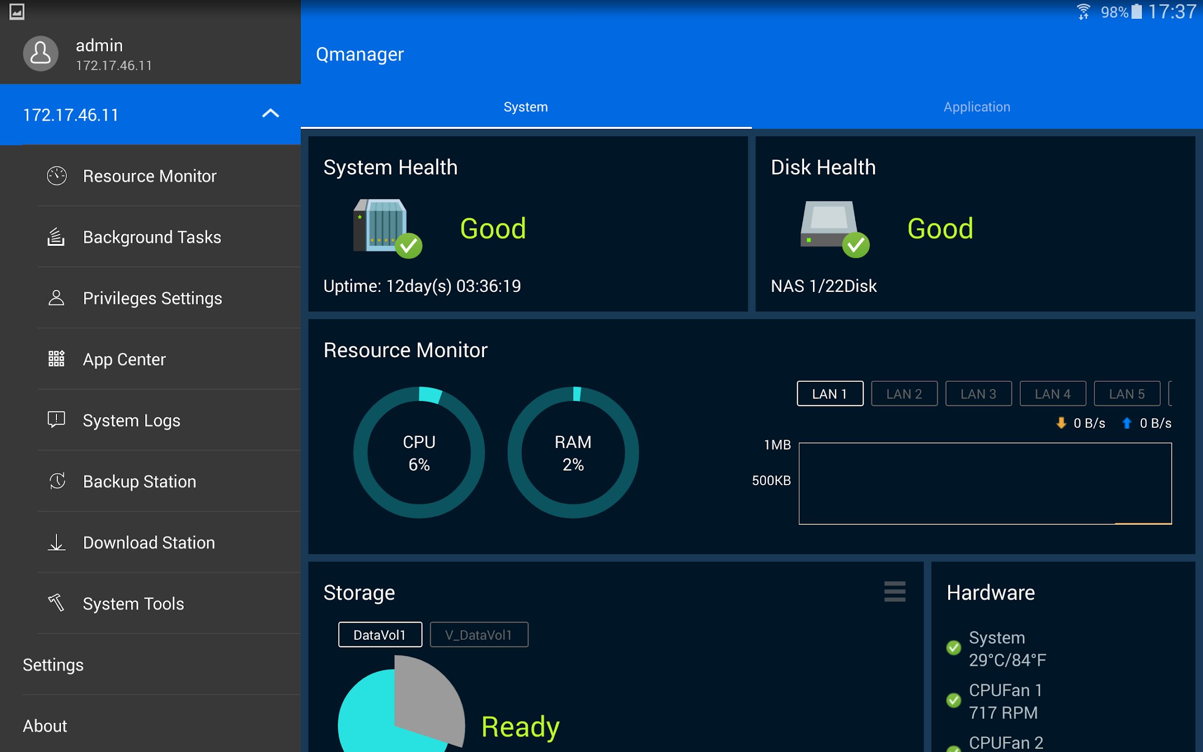View System Logs
Screen dimensions: 1203x752
[x=131, y=420]
